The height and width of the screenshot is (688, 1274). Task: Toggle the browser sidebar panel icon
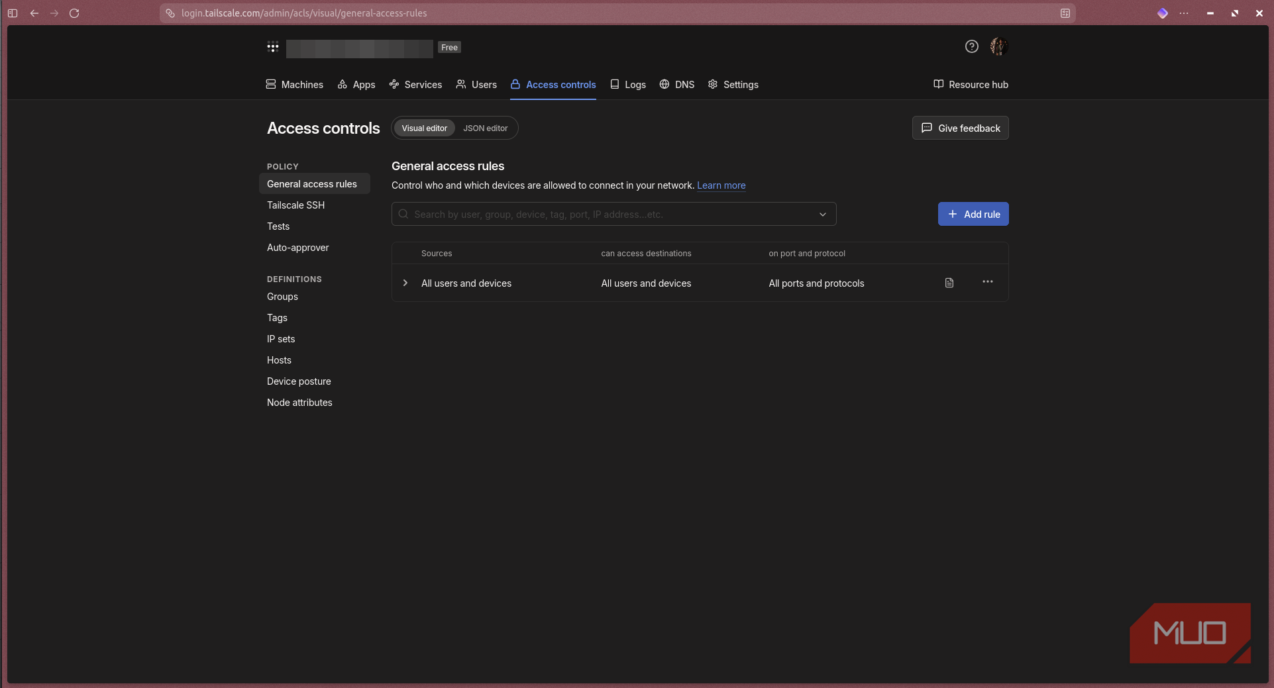[x=13, y=13]
